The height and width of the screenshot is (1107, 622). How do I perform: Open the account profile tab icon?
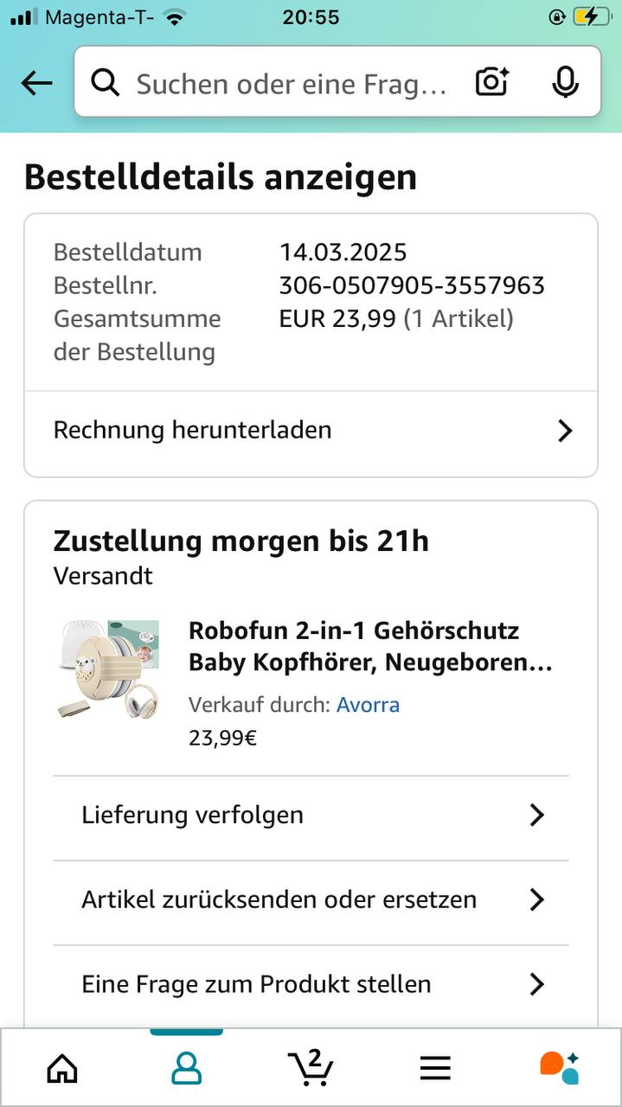pyautogui.click(x=186, y=1069)
